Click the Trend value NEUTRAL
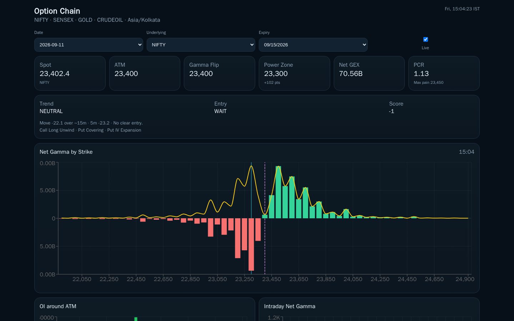 51,111
